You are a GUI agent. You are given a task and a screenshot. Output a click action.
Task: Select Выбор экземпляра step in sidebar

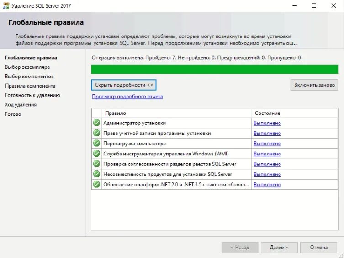point(27,67)
